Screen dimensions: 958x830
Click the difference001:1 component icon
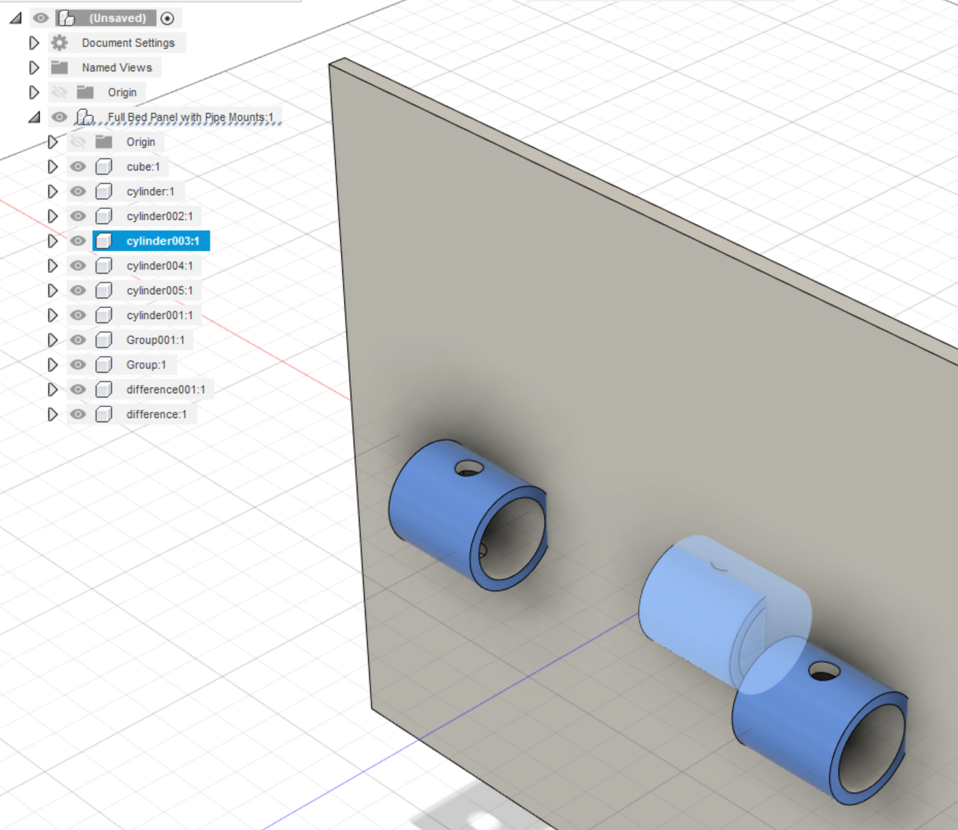point(104,389)
